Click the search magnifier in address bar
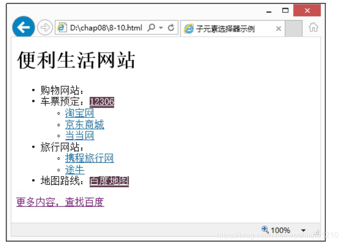Viewport: 343px width, 244px height. pyautogui.click(x=151, y=27)
